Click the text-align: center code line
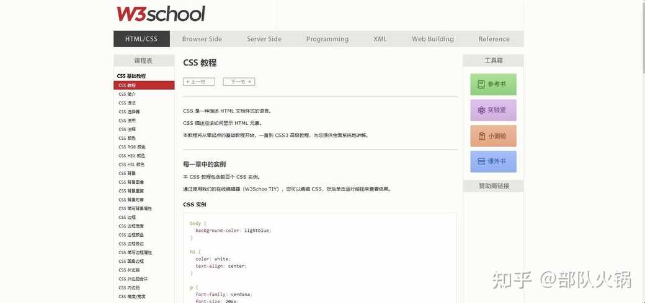The width and height of the screenshot is (645, 303). click(x=221, y=266)
